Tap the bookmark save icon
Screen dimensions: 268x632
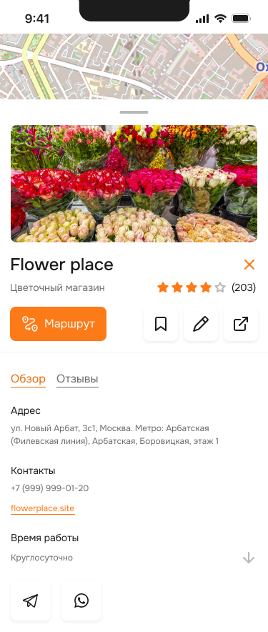pos(161,324)
